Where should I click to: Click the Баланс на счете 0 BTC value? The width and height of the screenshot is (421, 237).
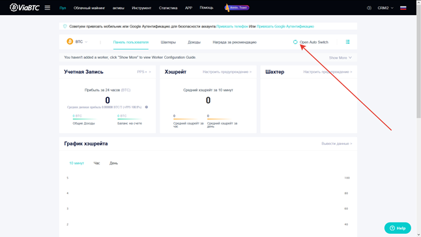click(122, 116)
